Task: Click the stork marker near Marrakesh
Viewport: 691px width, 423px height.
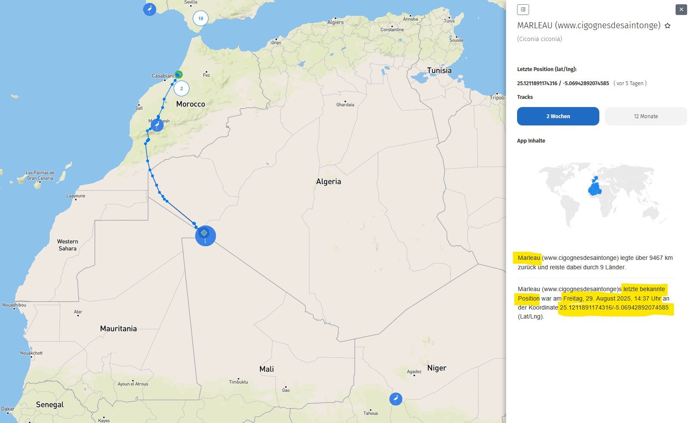Action: pyautogui.click(x=157, y=125)
